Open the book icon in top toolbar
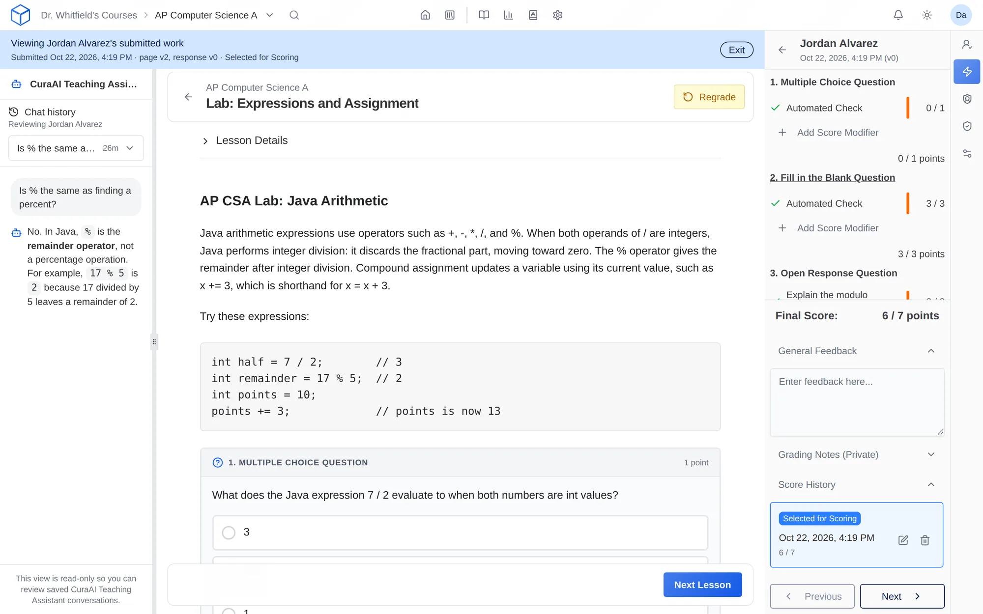The image size is (983, 614). pos(484,15)
